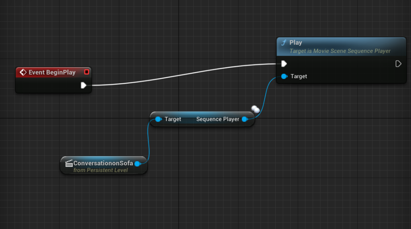Click the Sequence Player output pin

(244, 119)
